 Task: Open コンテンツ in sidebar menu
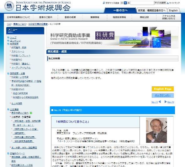tap(15, 41)
